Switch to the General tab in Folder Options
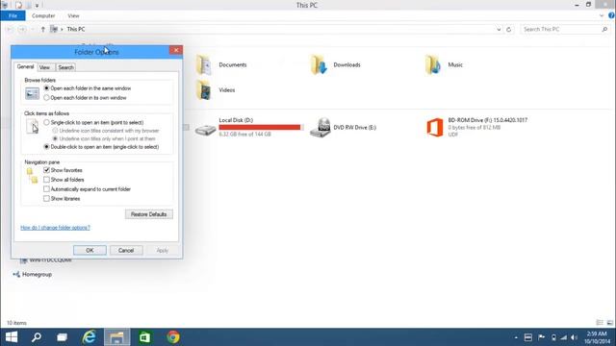The height and width of the screenshot is (346, 616). [26, 66]
